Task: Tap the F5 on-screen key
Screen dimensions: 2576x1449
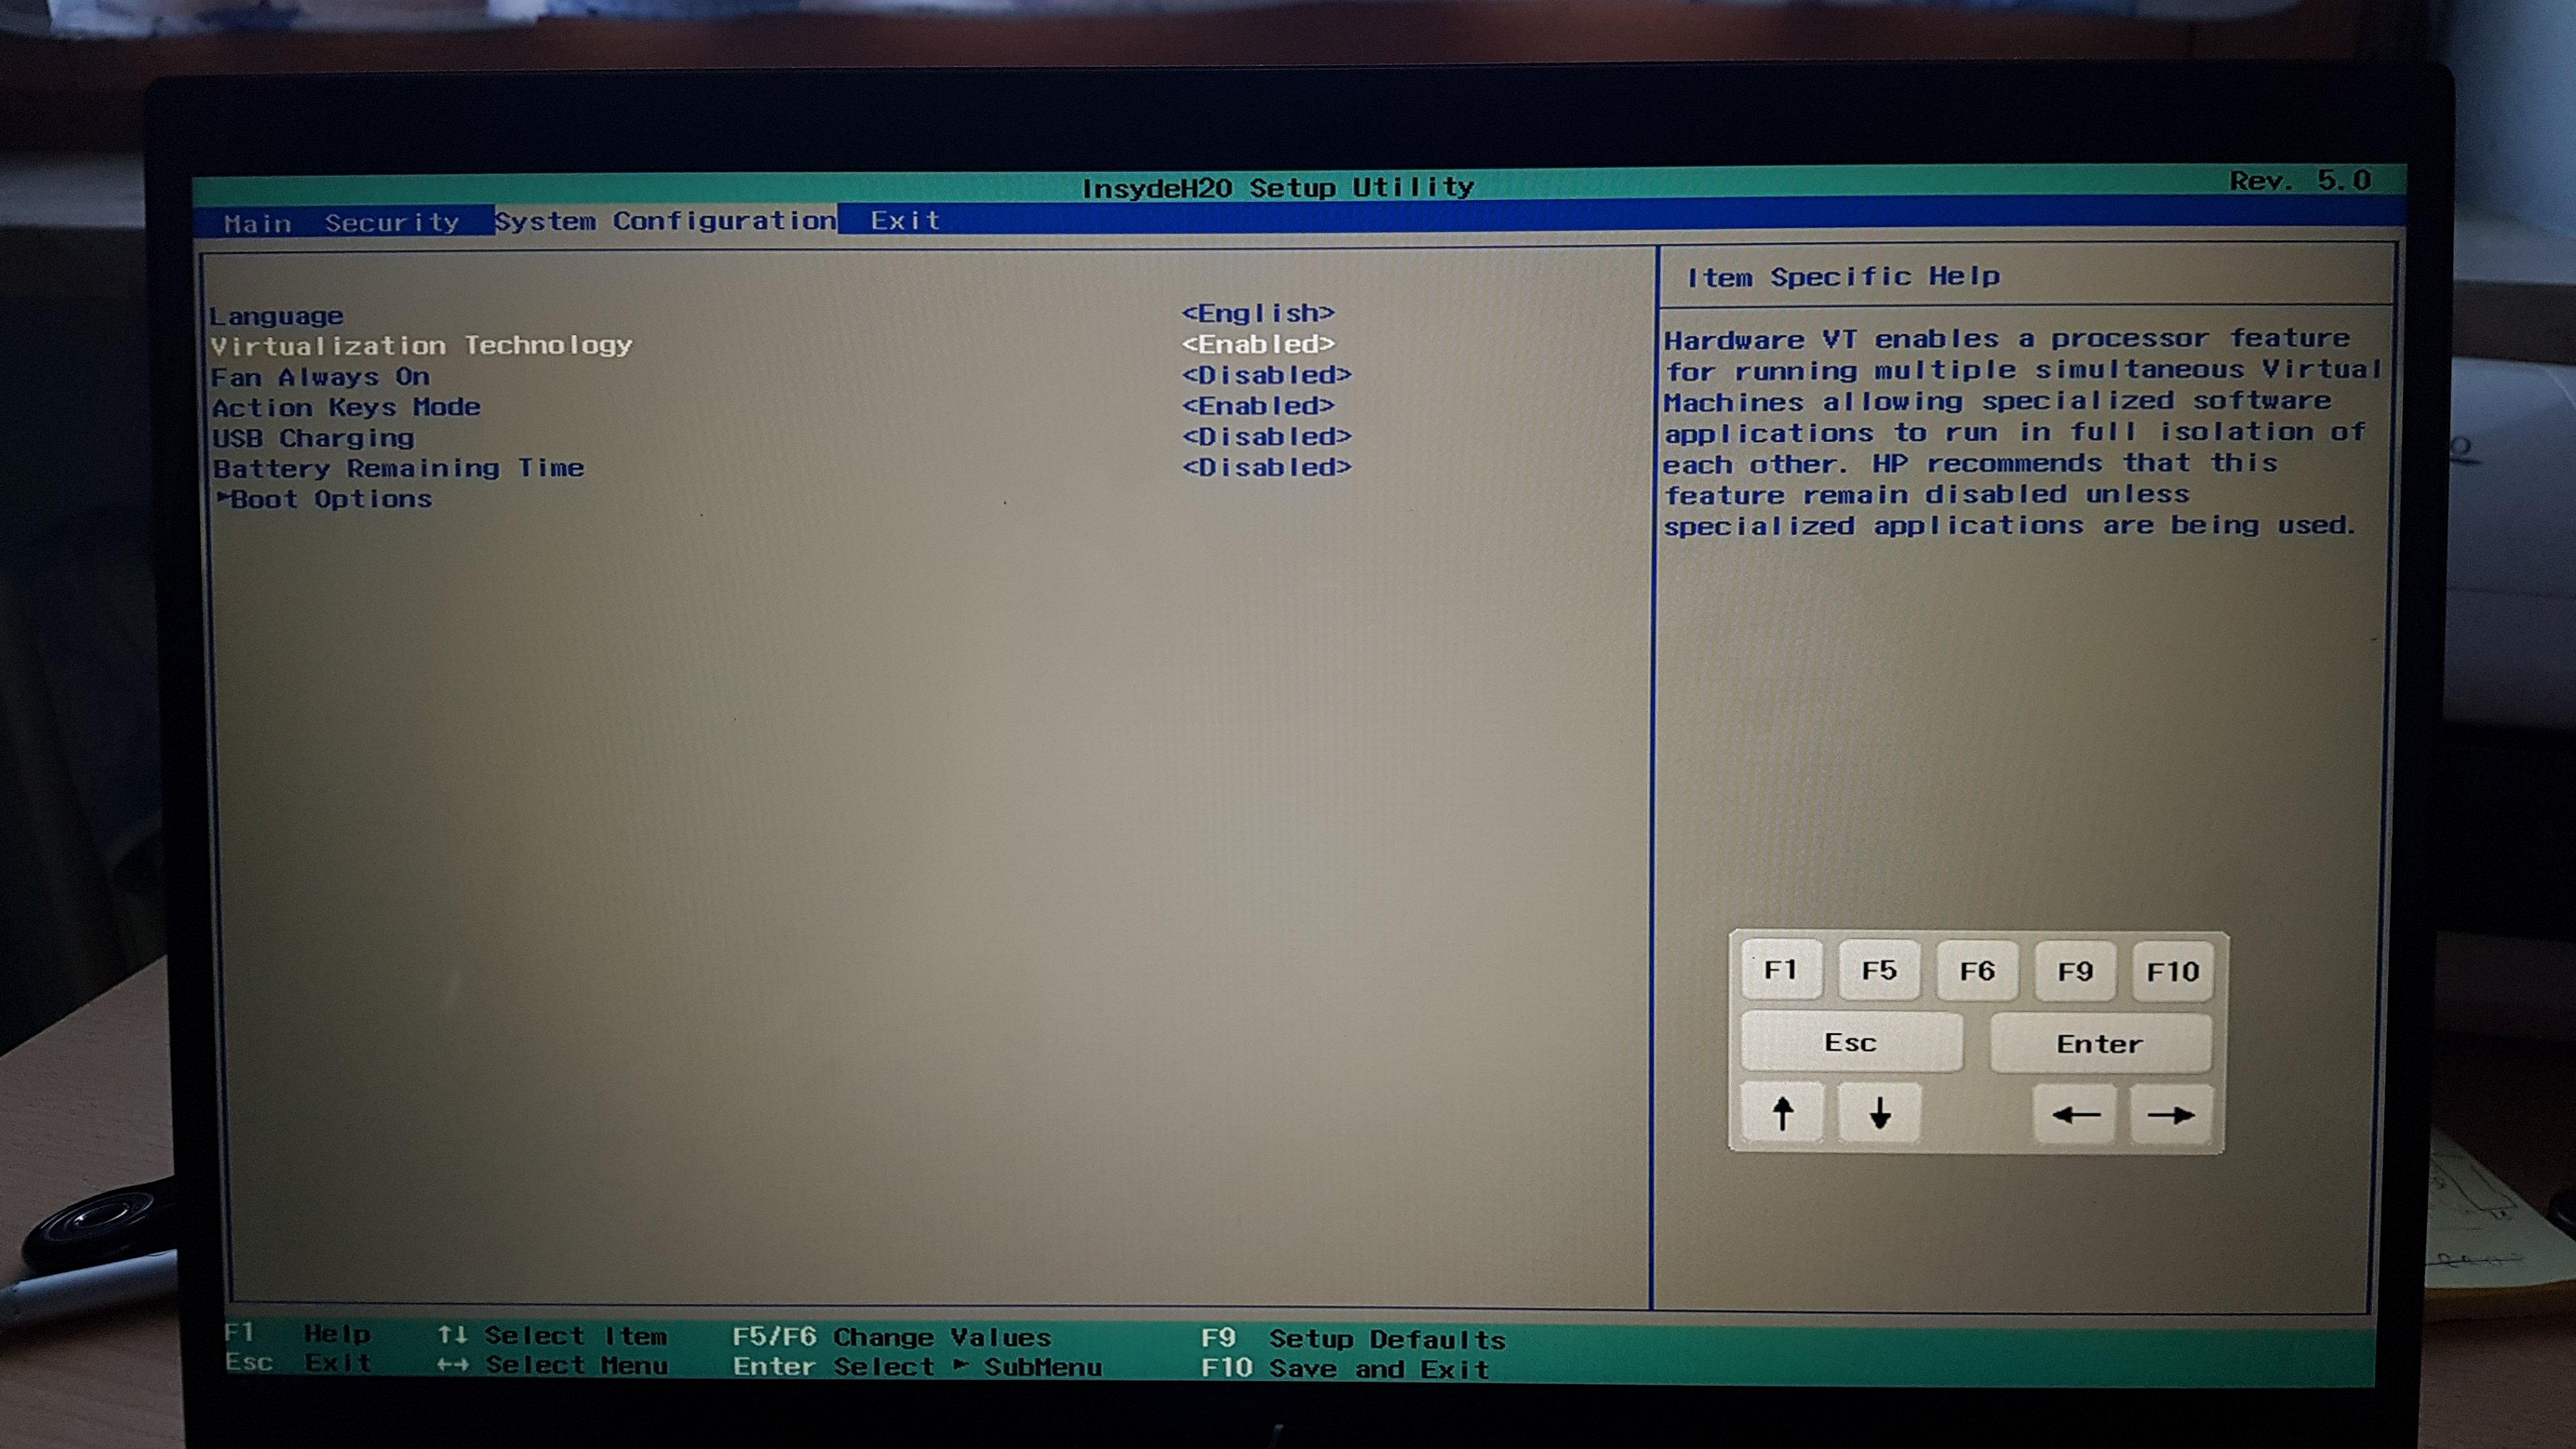Action: 1878,970
